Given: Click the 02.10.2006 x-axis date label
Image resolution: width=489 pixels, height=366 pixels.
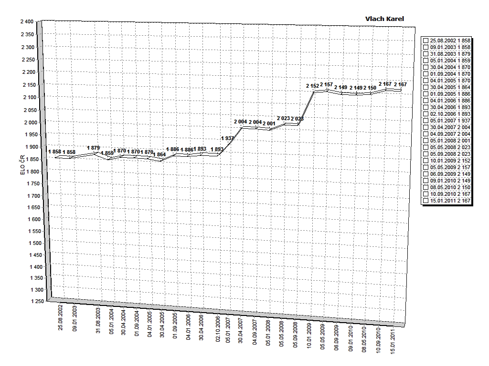Looking at the screenshot, I should click(218, 327).
